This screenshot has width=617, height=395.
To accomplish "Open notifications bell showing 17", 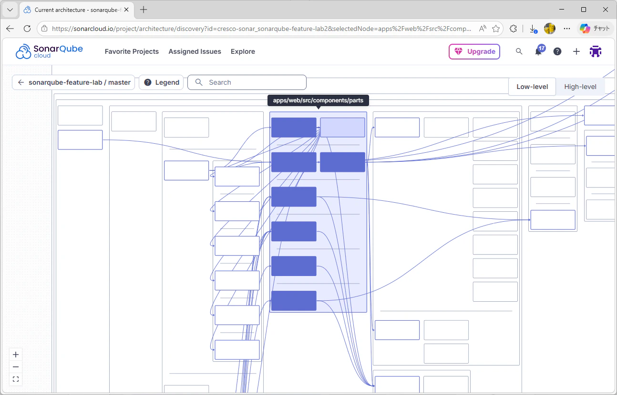I will (x=538, y=51).
